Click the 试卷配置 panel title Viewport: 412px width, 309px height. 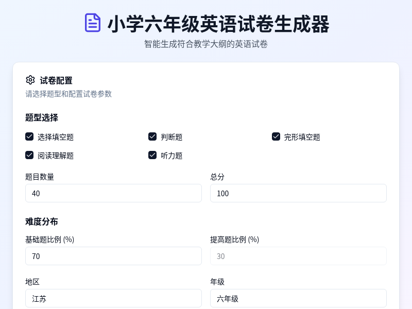coord(56,80)
